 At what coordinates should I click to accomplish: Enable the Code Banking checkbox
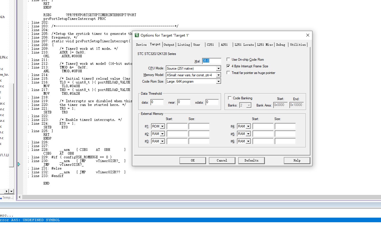(230, 98)
